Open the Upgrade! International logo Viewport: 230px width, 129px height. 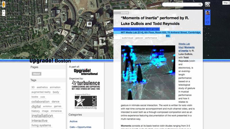click(x=86, y=72)
